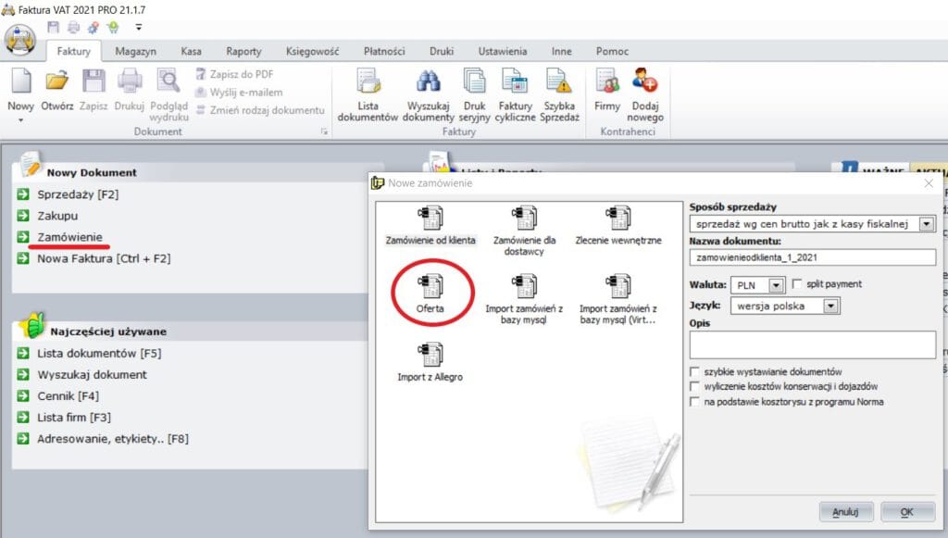The image size is (948, 538).
Task: Expand the Język language dropdown
Action: coord(829,306)
